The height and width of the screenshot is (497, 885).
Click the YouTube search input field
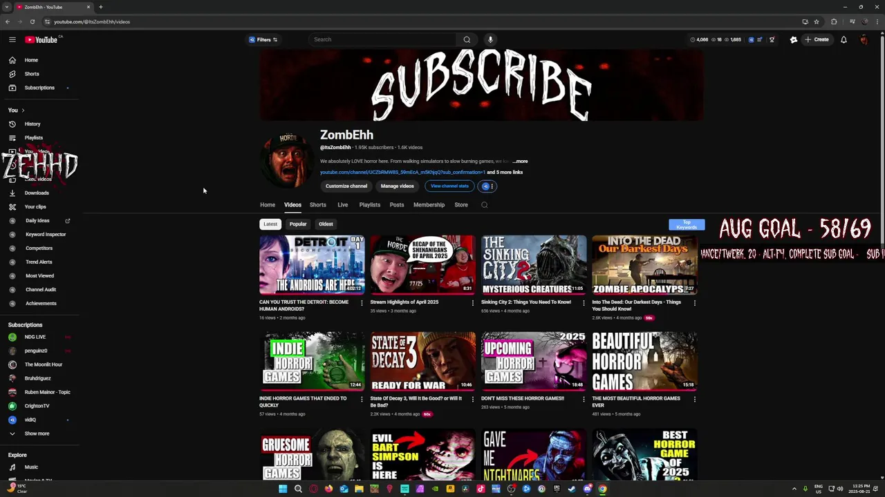click(x=384, y=39)
